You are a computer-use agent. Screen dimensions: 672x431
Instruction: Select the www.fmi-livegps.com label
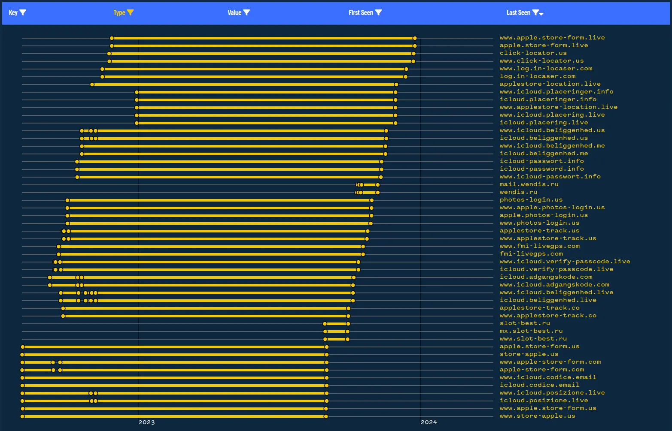(x=540, y=246)
